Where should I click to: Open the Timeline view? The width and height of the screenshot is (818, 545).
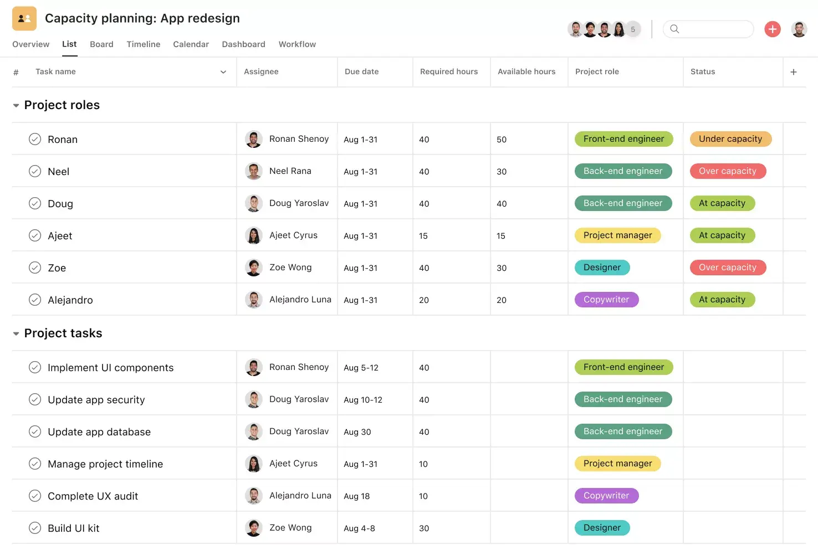point(143,44)
